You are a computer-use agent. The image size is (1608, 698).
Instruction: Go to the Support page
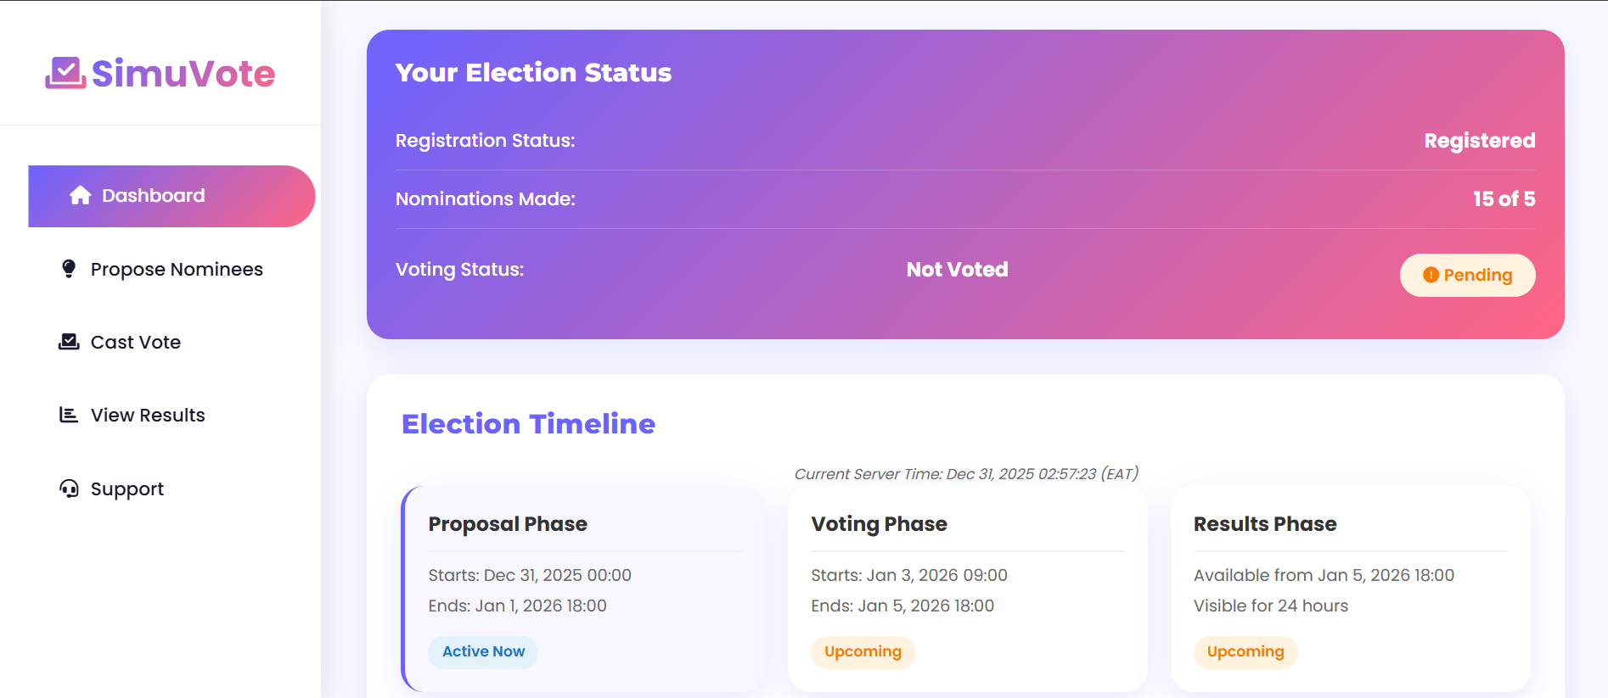click(x=127, y=489)
